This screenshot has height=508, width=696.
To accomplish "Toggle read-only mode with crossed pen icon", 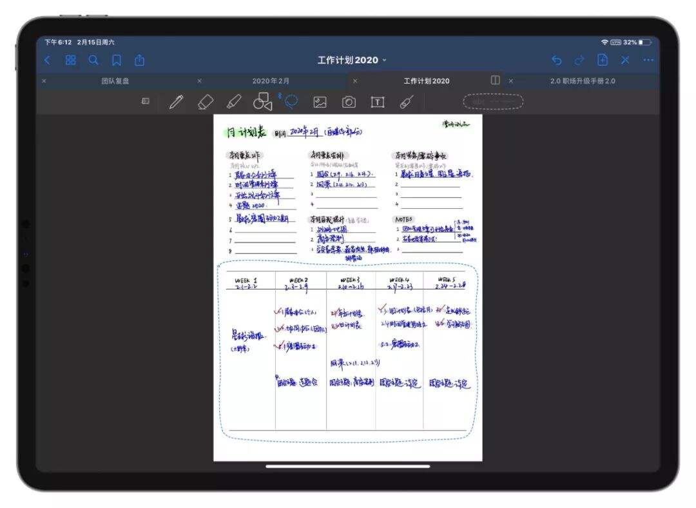I will [625, 60].
